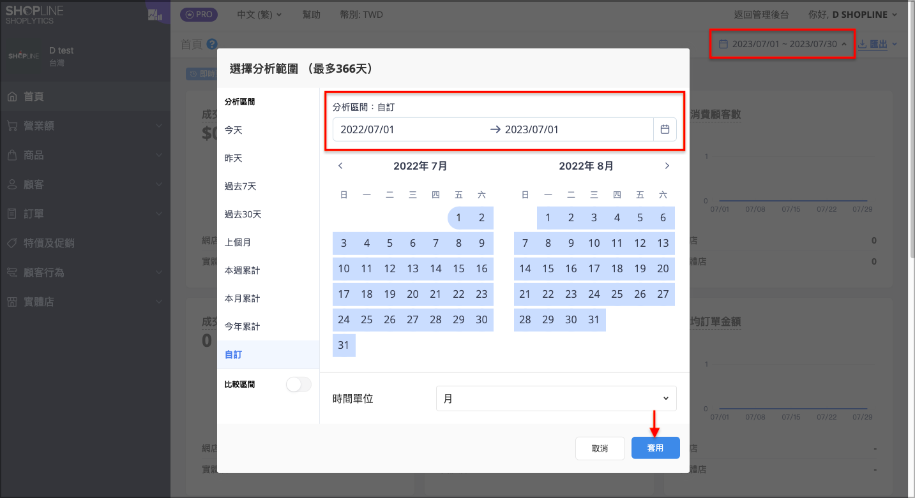Click the D test shop logo

[x=24, y=56]
